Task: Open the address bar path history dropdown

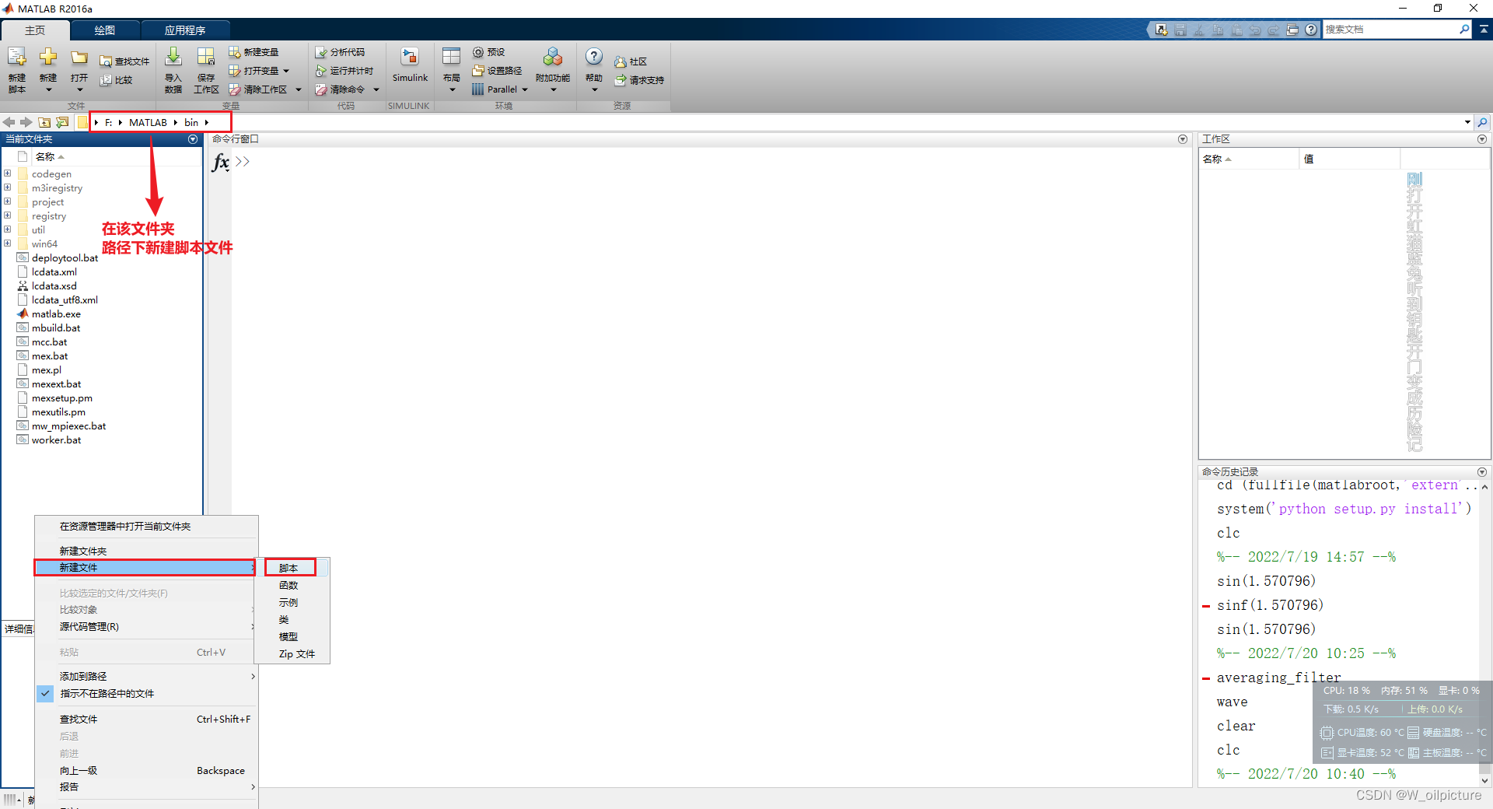Action: 1467,122
